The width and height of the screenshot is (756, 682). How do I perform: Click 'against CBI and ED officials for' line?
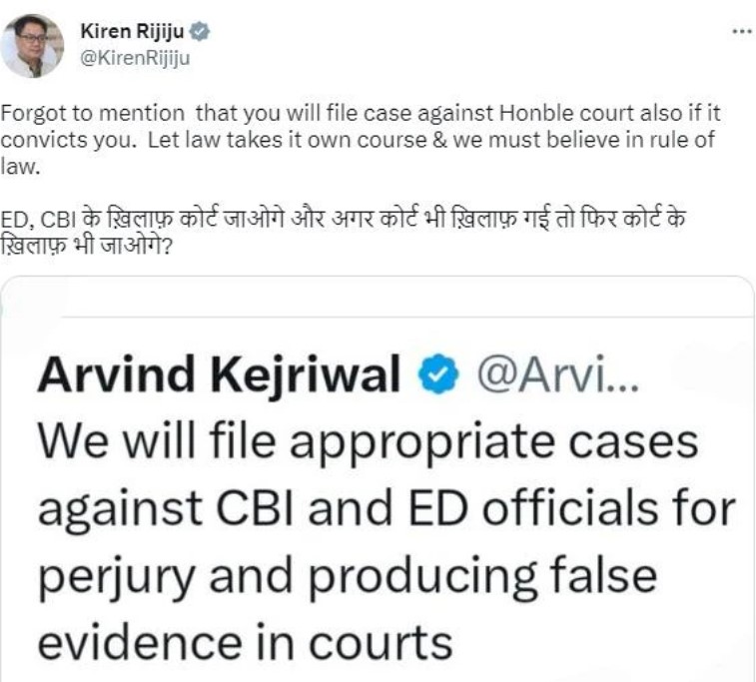[386, 508]
